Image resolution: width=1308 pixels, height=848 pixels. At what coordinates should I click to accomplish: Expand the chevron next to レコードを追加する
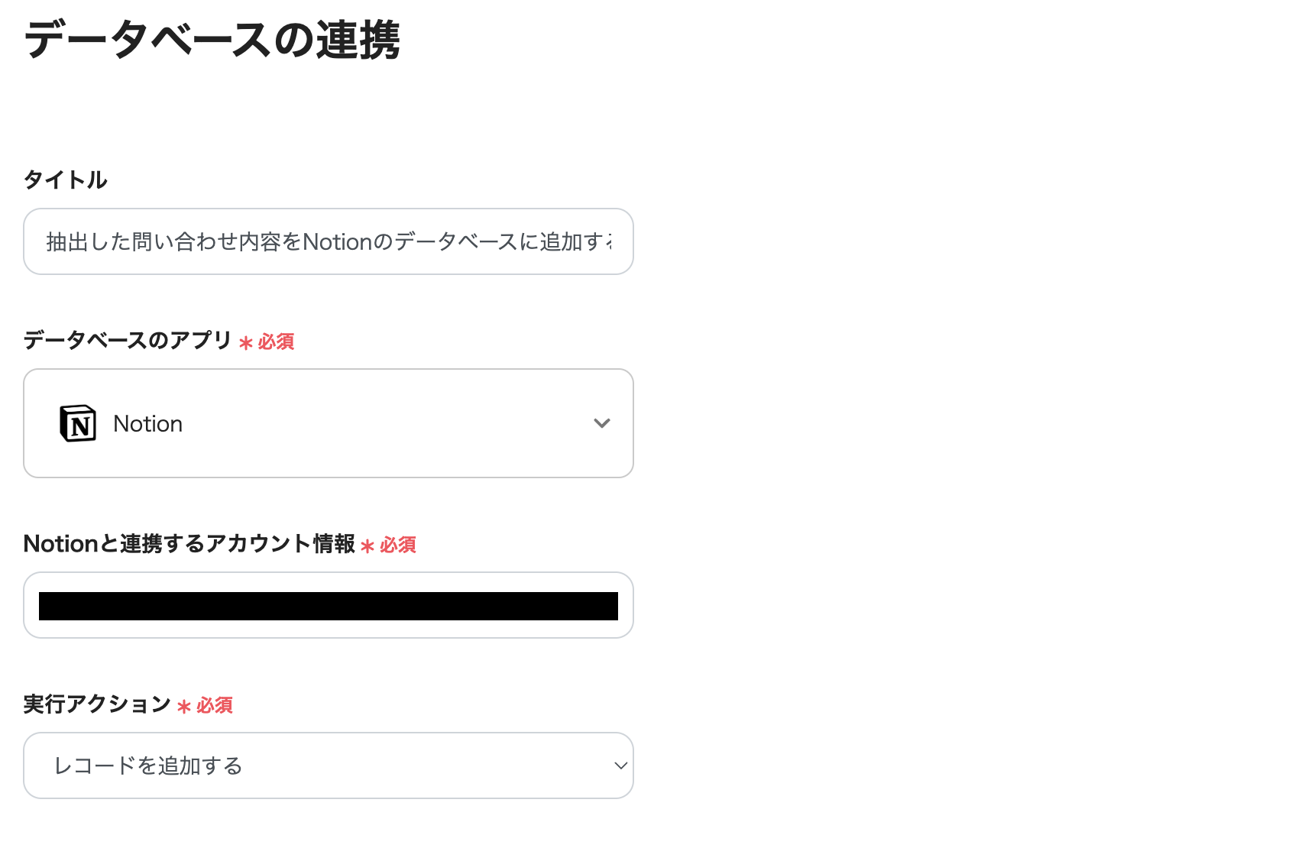620,765
